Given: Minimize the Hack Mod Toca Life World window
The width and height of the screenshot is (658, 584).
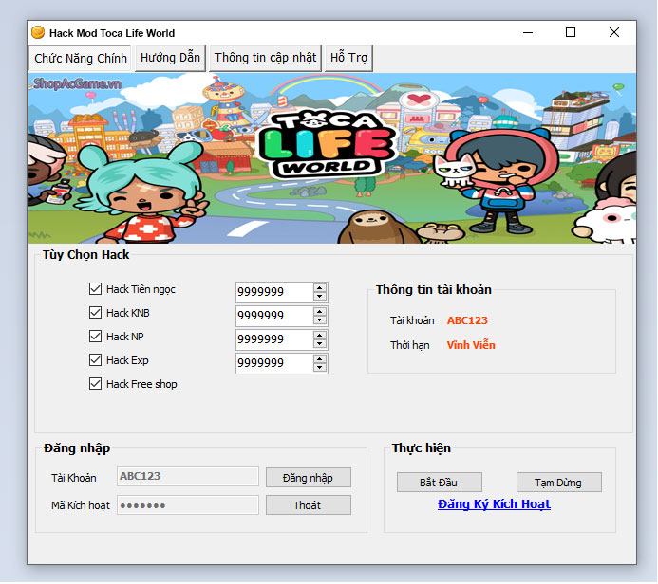Looking at the screenshot, I should pyautogui.click(x=528, y=32).
